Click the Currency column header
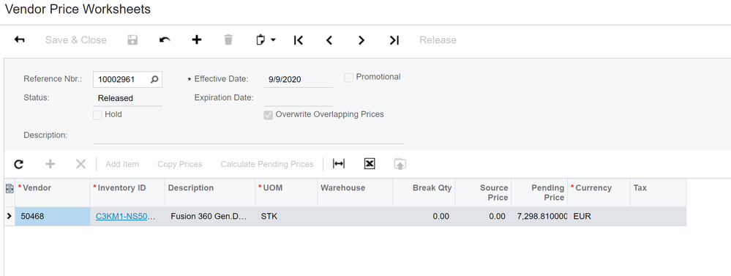This screenshot has width=731, height=276. (599, 193)
